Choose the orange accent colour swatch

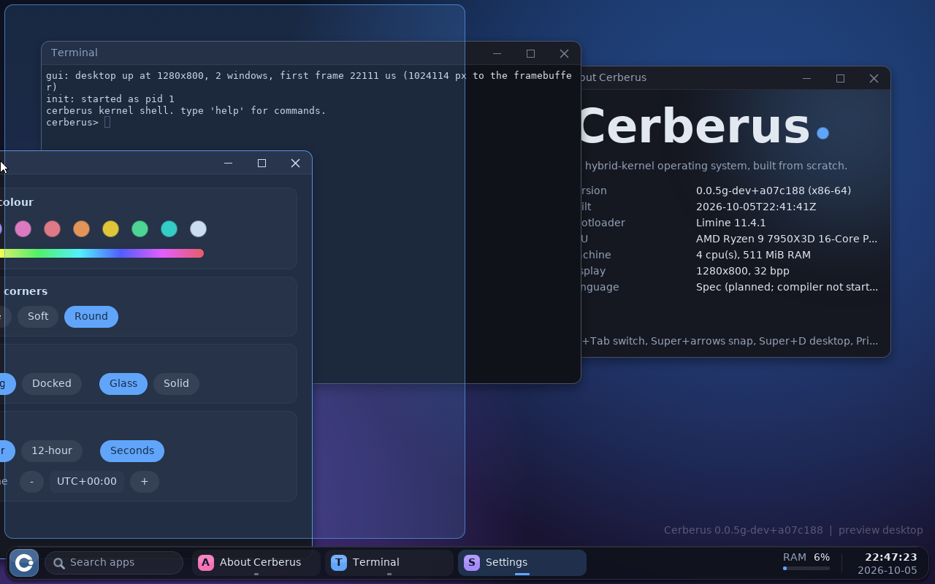(81, 228)
